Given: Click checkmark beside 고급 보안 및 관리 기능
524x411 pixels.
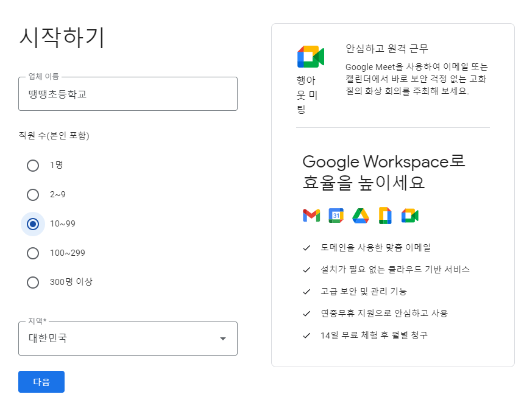Looking at the screenshot, I should (x=306, y=292).
